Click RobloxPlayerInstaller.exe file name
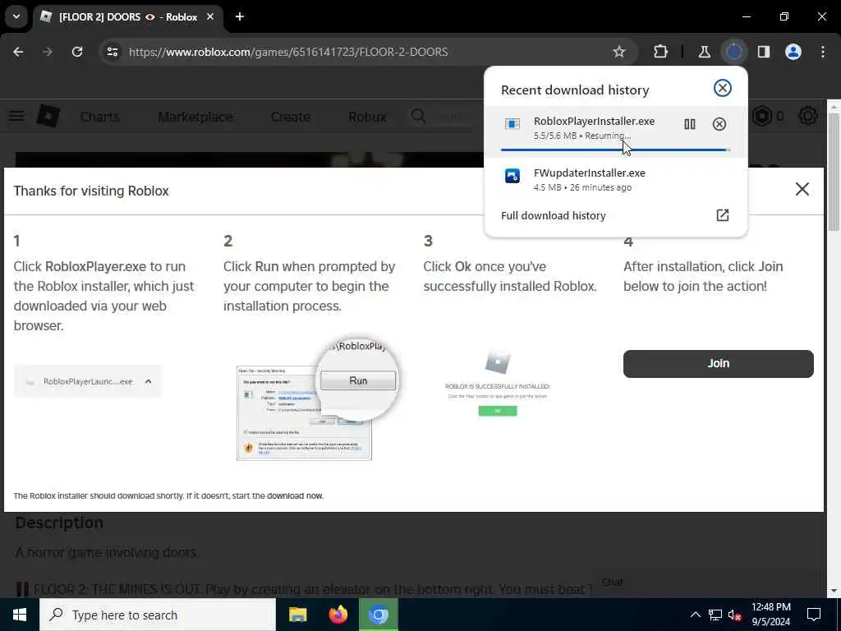841x631 pixels. tap(594, 122)
